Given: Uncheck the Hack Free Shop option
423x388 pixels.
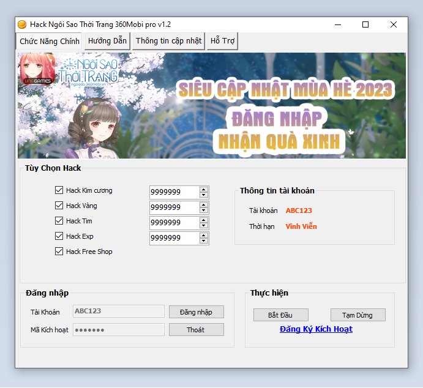Looking at the screenshot, I should [59, 252].
